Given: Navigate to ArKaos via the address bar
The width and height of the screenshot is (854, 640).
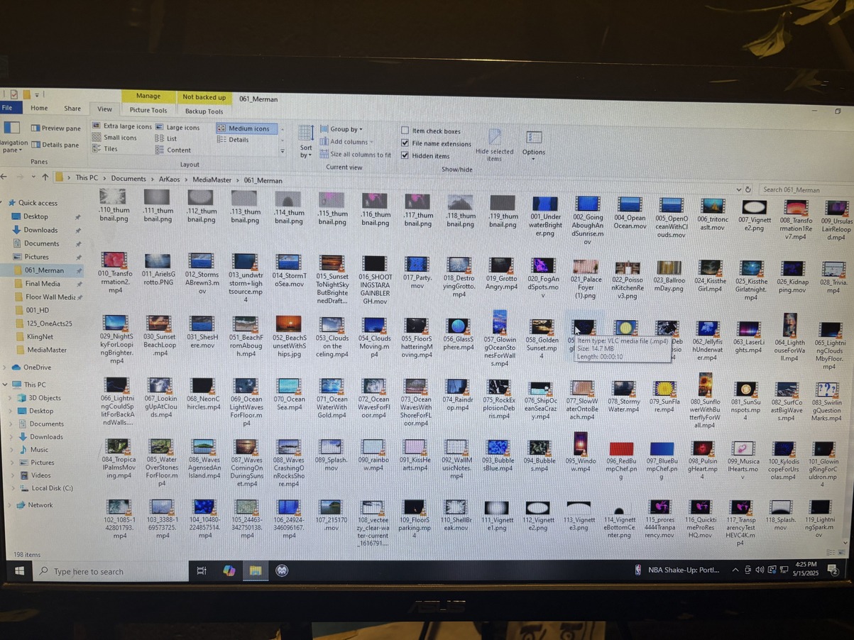Looking at the screenshot, I should click(x=170, y=180).
